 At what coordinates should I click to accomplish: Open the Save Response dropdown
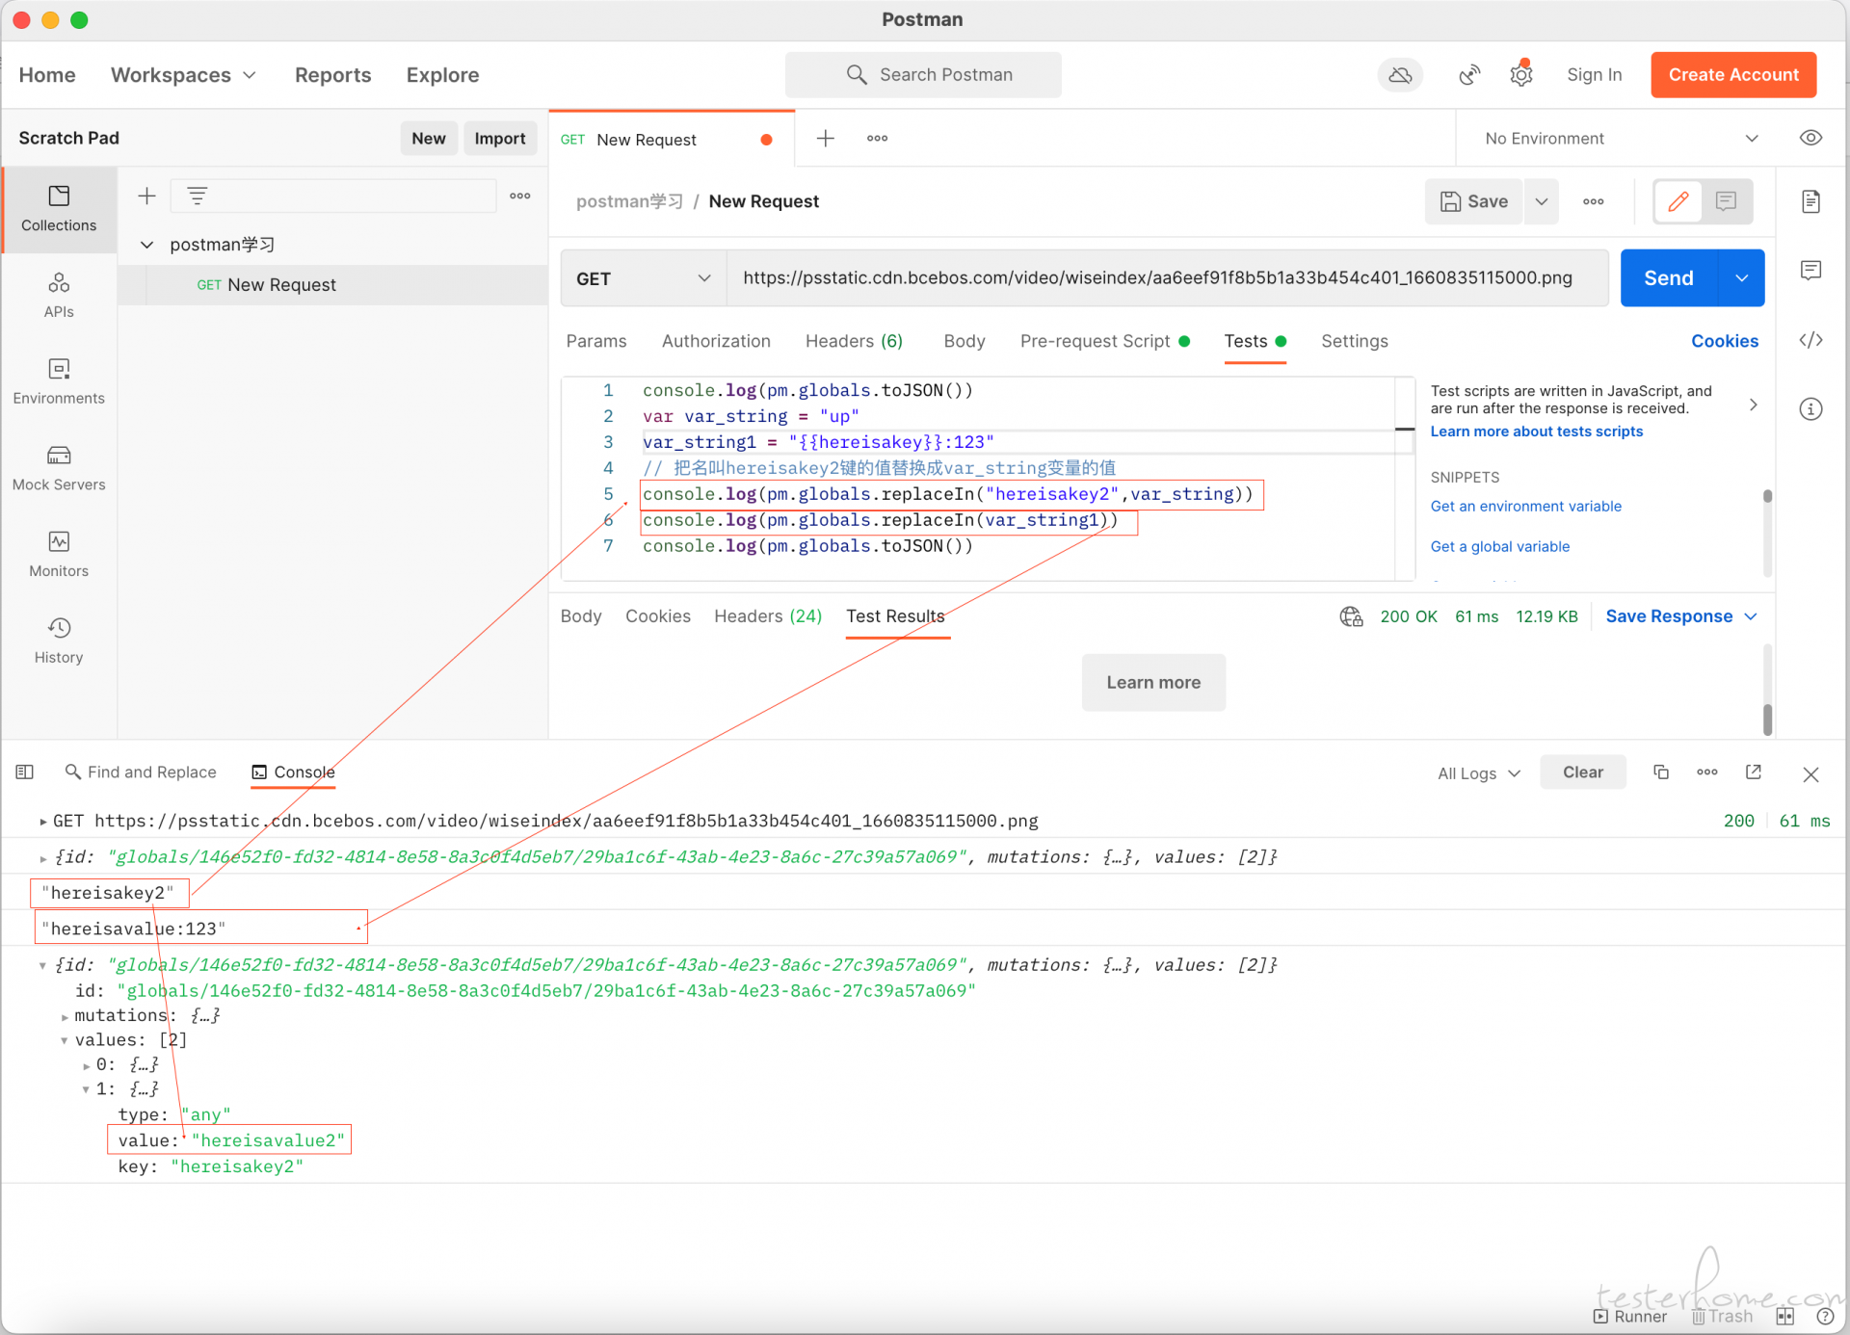tap(1681, 616)
